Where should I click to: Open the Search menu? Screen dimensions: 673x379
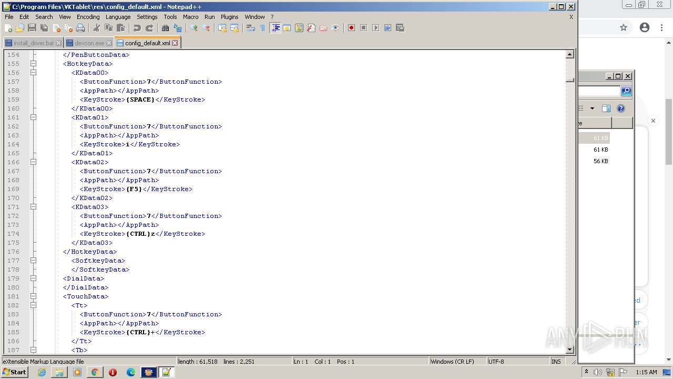[44, 17]
